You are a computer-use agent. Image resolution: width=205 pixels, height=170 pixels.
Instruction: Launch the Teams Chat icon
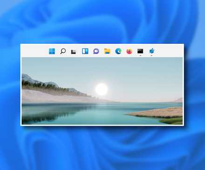[96, 51]
